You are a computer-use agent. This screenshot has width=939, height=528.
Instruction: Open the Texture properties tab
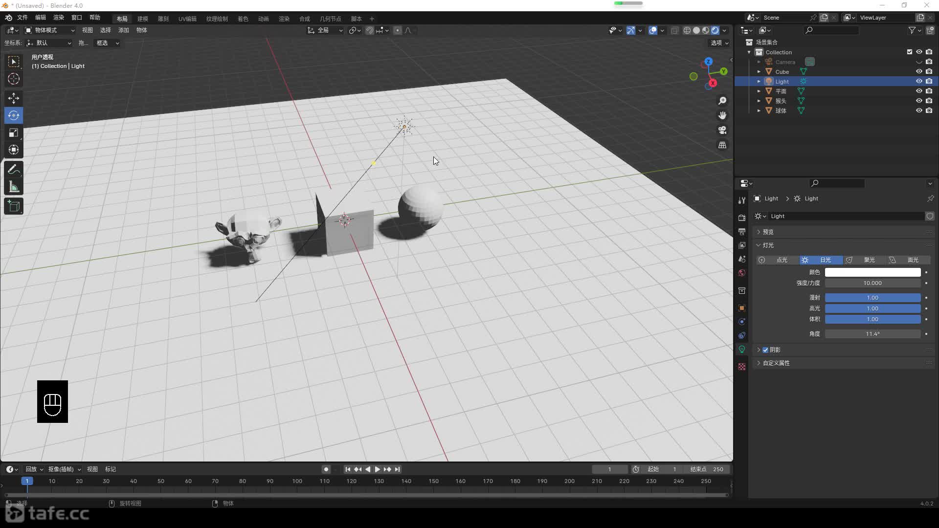click(x=742, y=367)
